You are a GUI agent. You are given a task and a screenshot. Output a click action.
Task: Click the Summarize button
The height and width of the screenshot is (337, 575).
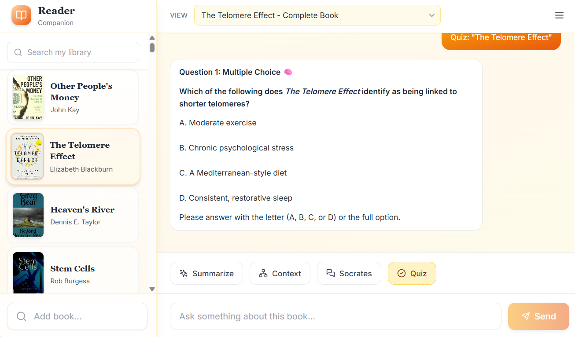206,273
